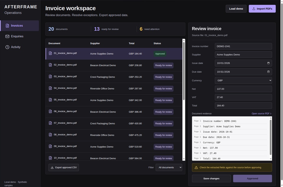Click file icon for 05_invoice_demo.pdf

50,100
